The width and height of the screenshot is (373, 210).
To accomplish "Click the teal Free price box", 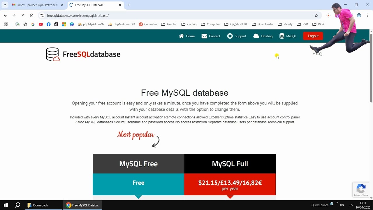I will (x=138, y=184).
